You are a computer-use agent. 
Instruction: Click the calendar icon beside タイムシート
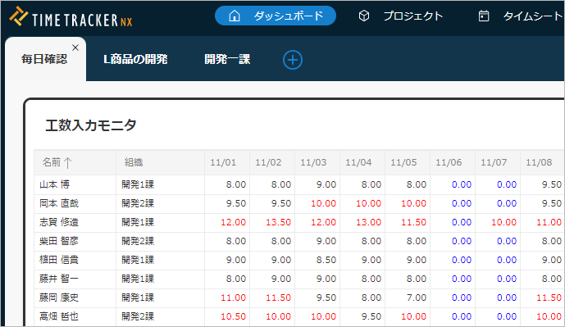tap(484, 16)
